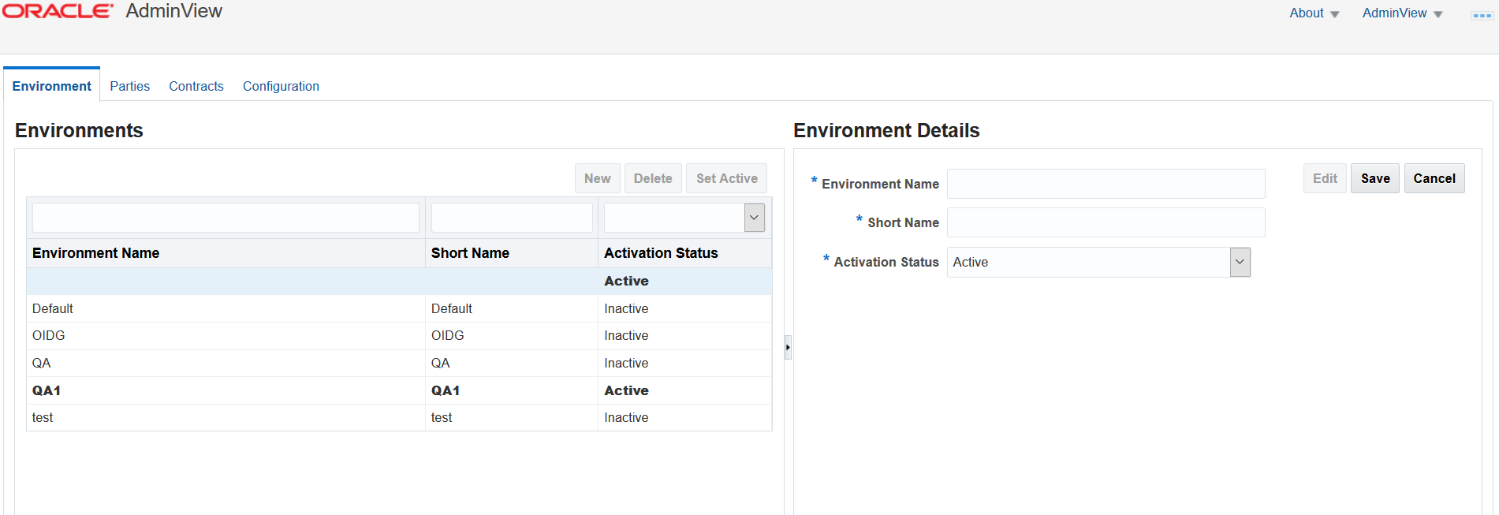This screenshot has width=1499, height=515.
Task: Switch to the Contracts tab
Action: tap(196, 86)
